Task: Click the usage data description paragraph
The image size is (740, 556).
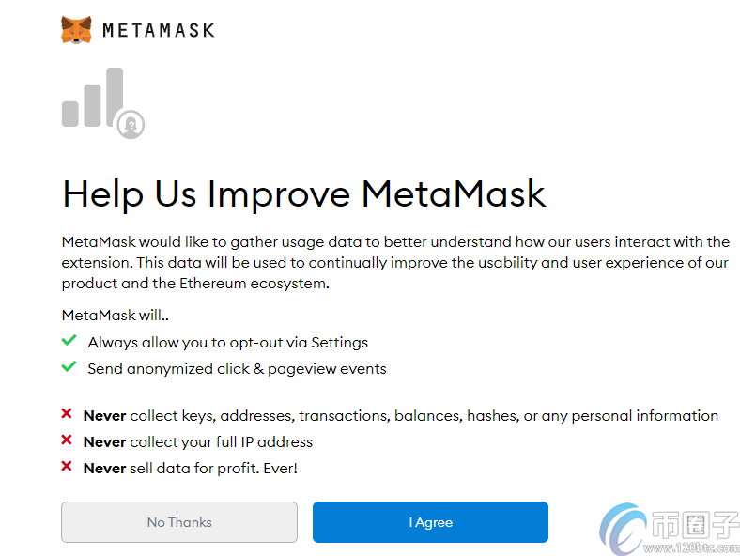Action: pyautogui.click(x=395, y=263)
